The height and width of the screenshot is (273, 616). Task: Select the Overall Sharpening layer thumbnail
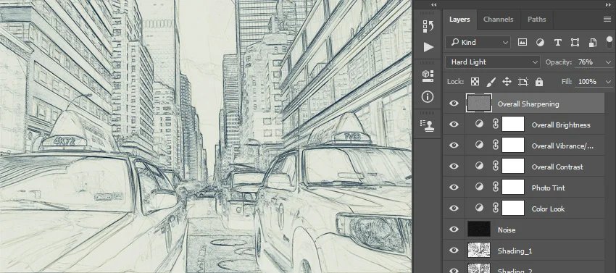[479, 104]
